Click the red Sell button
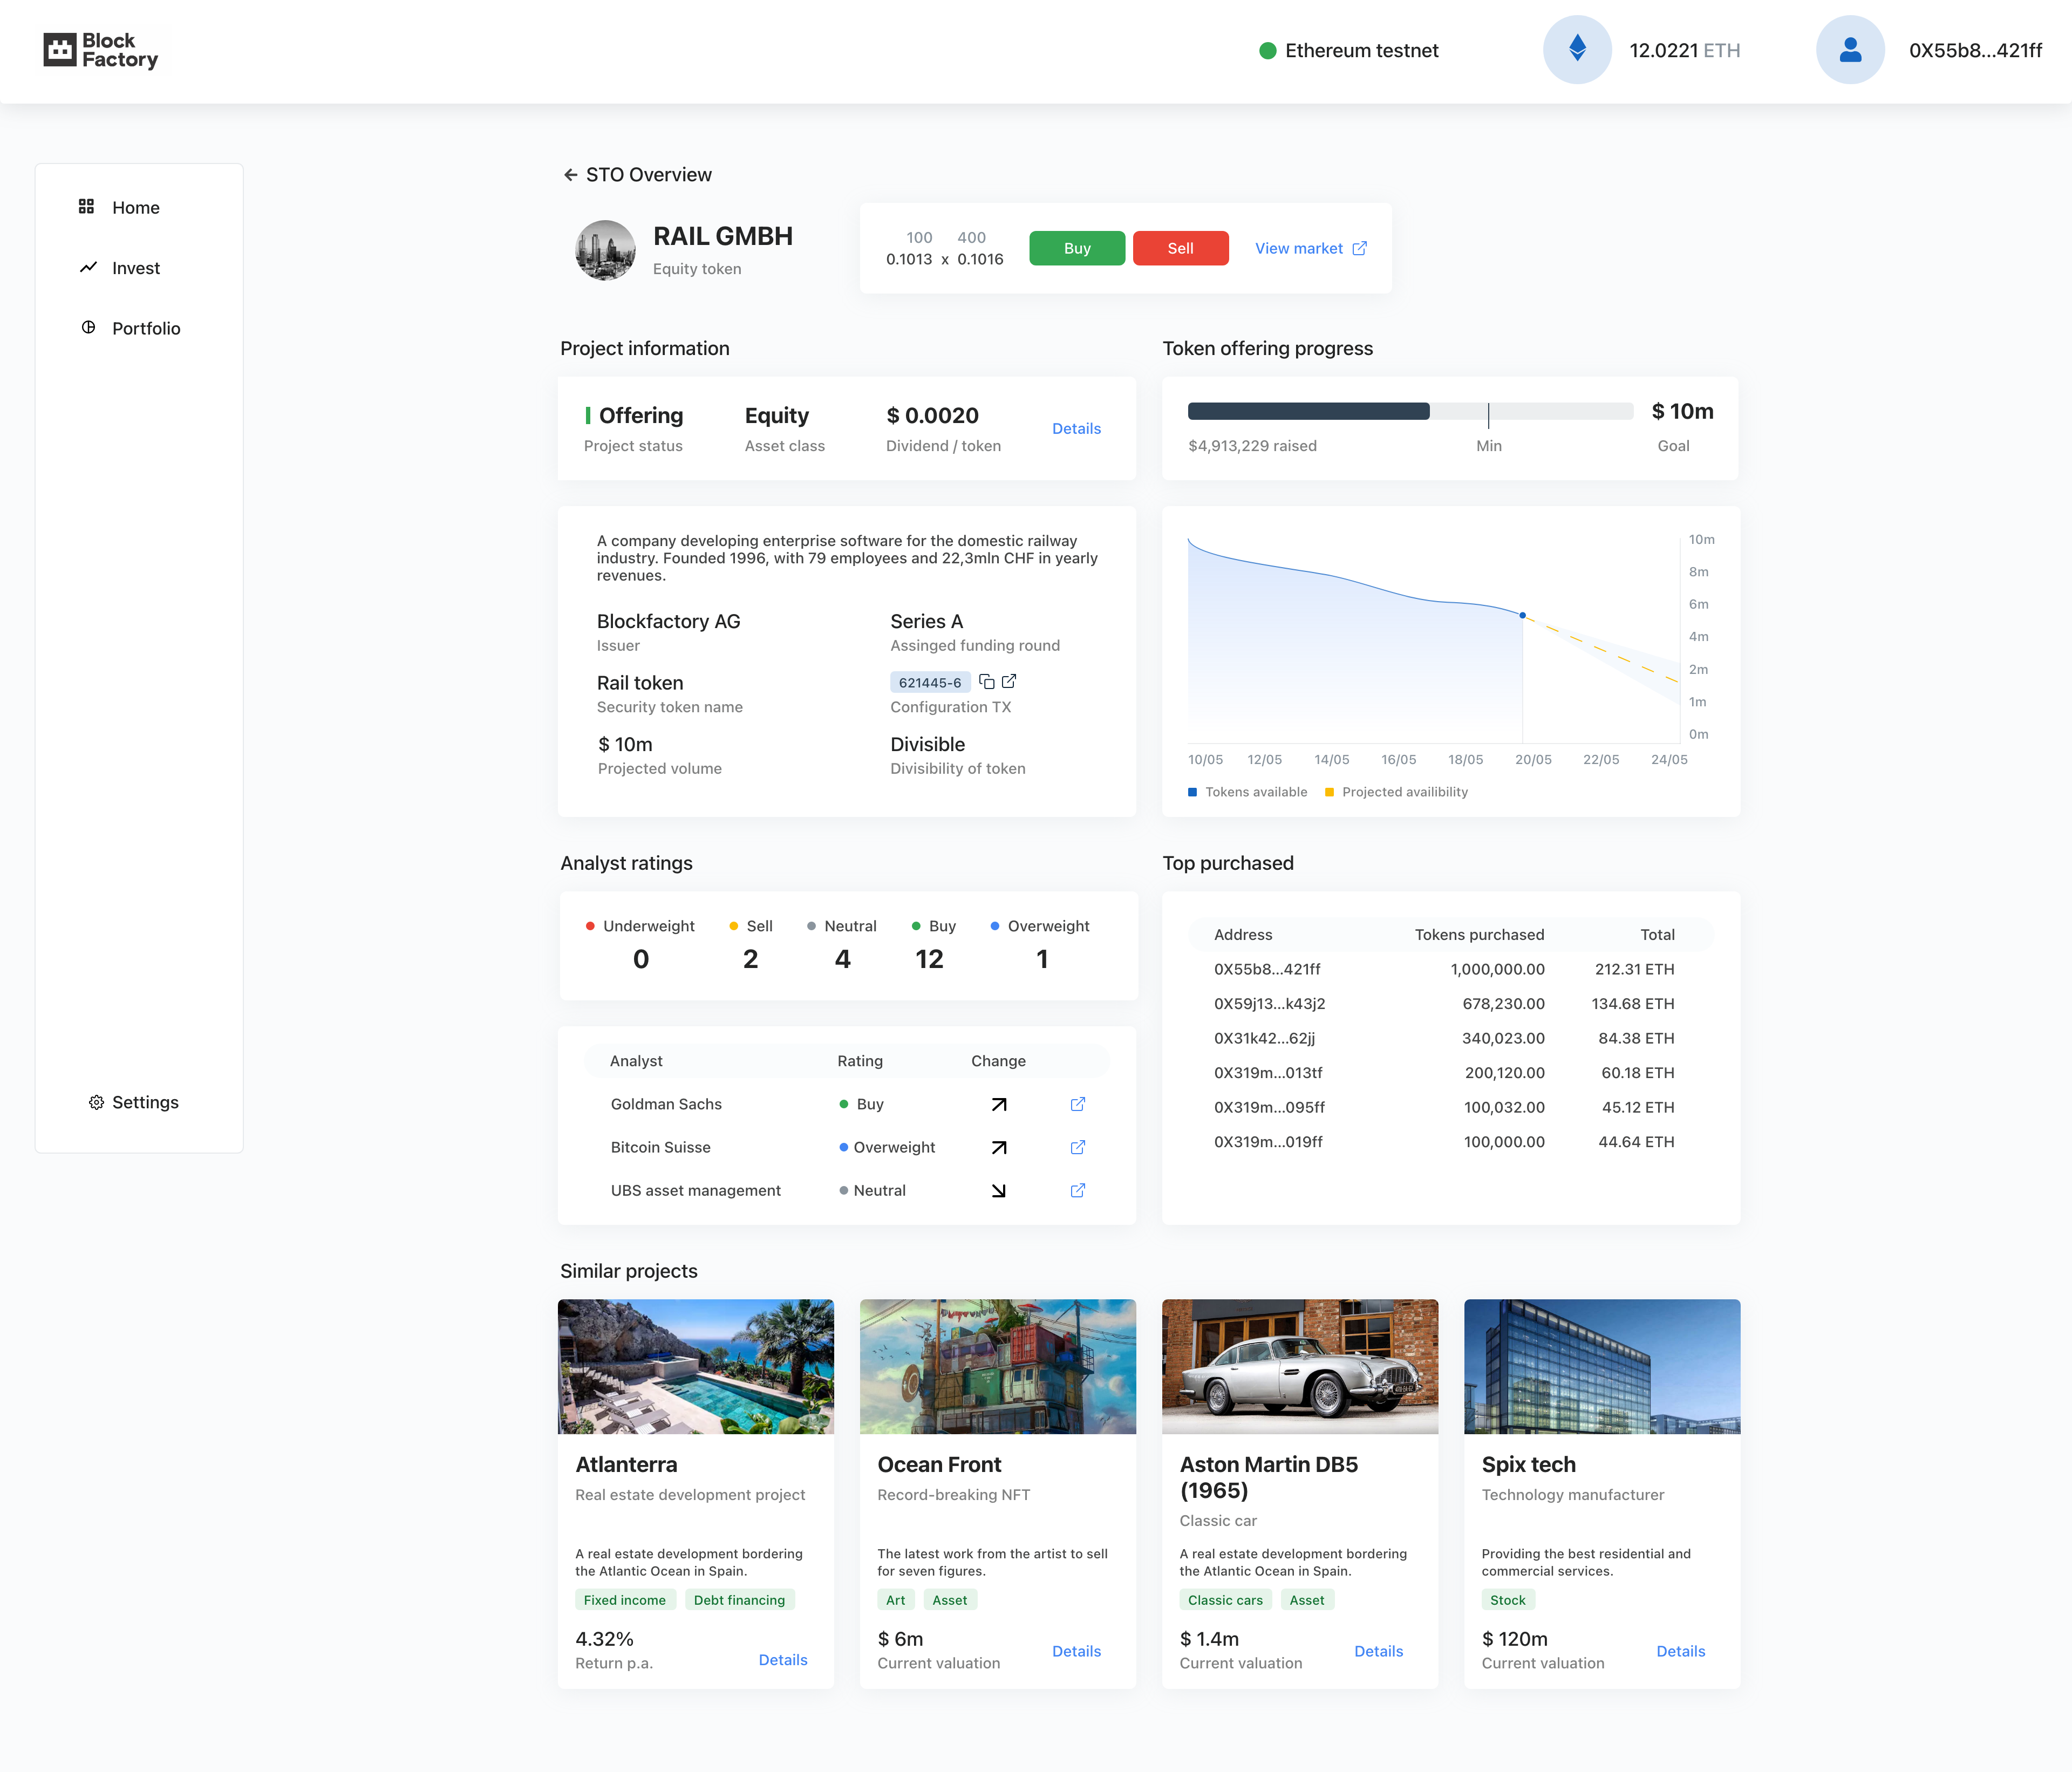2072x1772 pixels. 1180,248
